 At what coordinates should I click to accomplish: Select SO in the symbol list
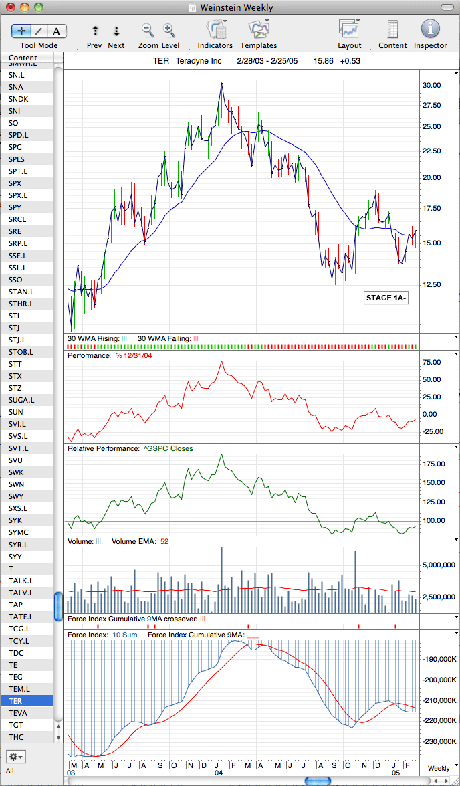(x=27, y=123)
